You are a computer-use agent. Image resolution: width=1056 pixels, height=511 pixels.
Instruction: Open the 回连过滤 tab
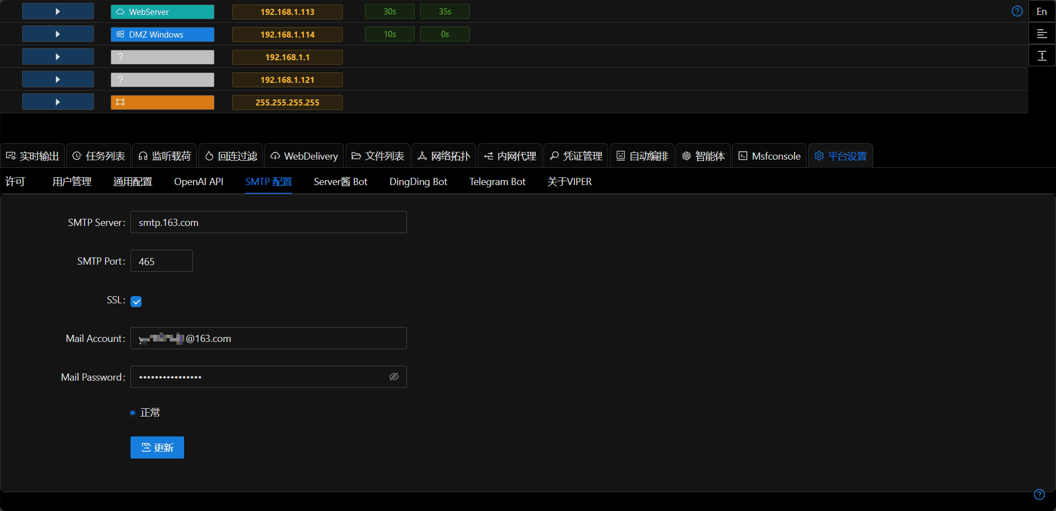coord(231,156)
